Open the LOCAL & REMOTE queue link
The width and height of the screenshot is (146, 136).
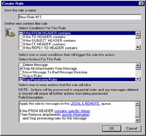85,104
